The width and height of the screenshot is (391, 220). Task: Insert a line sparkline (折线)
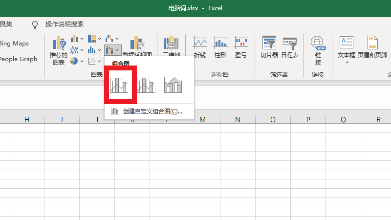[x=200, y=47]
